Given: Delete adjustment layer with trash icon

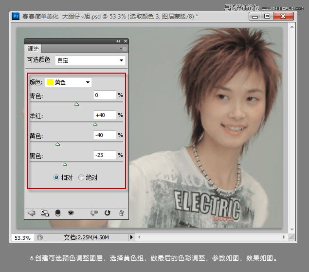Looking at the screenshot, I should click(x=121, y=213).
